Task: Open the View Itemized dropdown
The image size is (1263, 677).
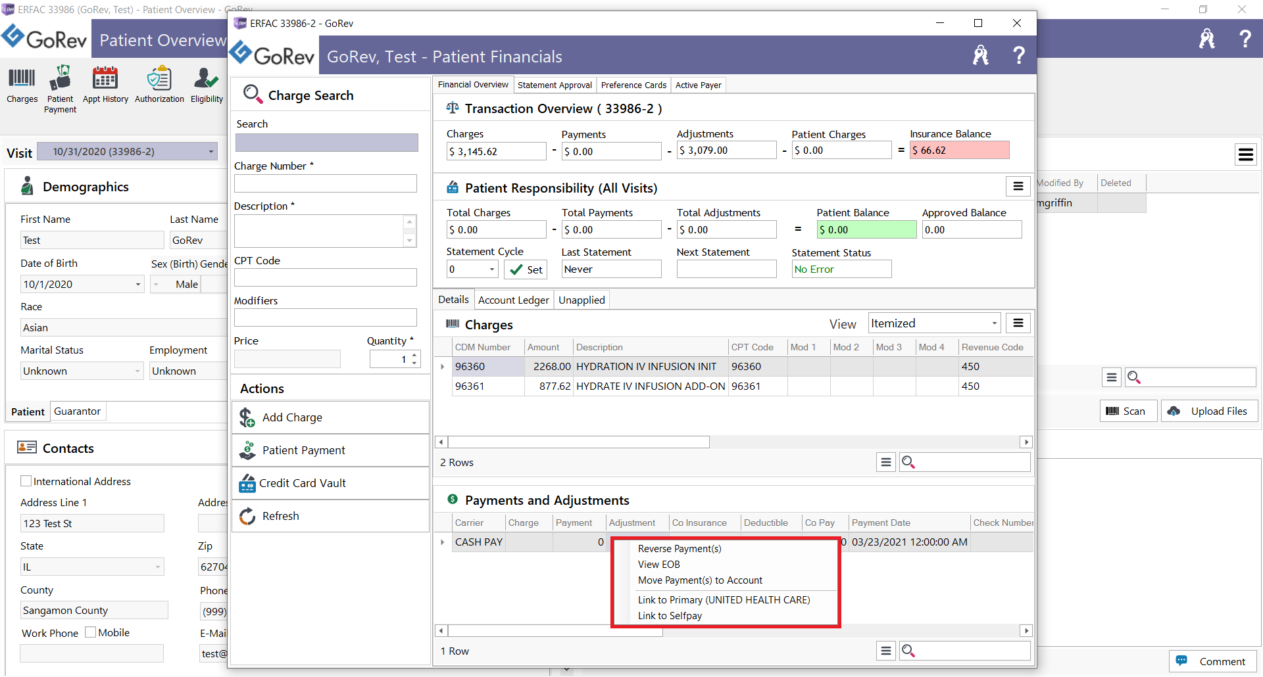Action: point(994,323)
